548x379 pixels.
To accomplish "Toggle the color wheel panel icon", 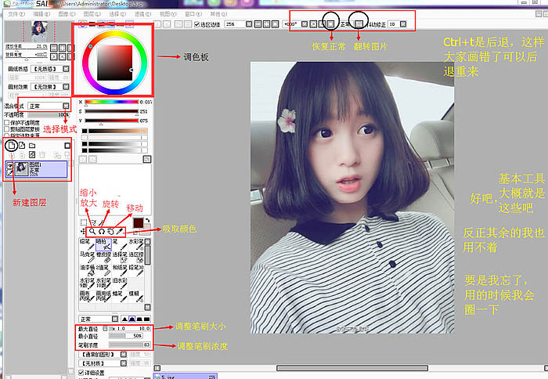I will coord(83,23).
